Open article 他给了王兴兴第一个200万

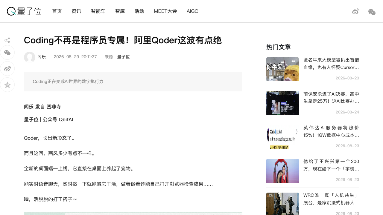click(331, 165)
